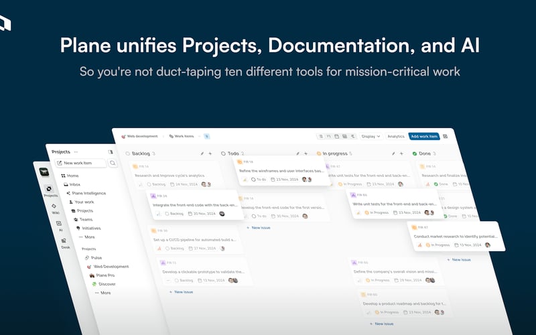The height and width of the screenshot is (335, 536).
Task: Click the search icon beside New work item
Action: (113, 163)
